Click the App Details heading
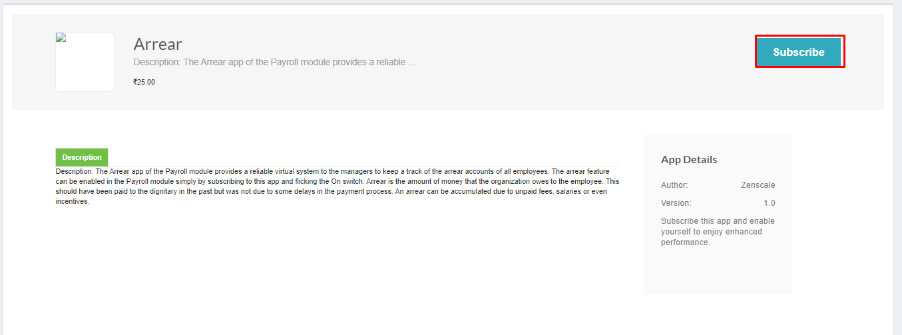The width and height of the screenshot is (902, 335). pos(689,160)
